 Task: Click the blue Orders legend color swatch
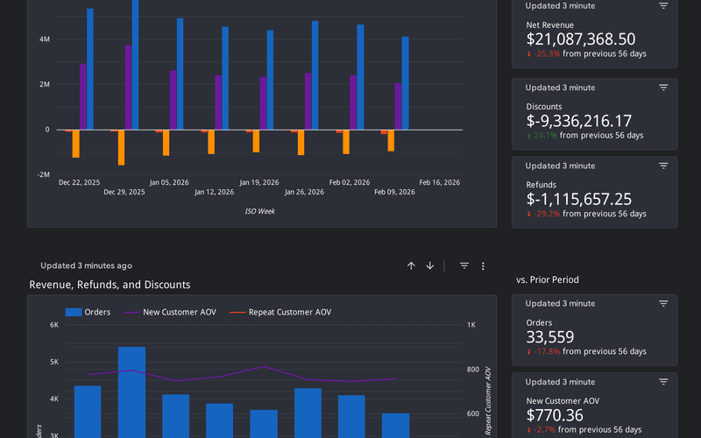(x=74, y=312)
